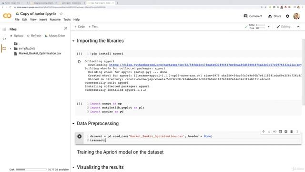Switch to Editing mode button
Image resolution: width=305 pixels, height=172 pixels.
[284, 27]
